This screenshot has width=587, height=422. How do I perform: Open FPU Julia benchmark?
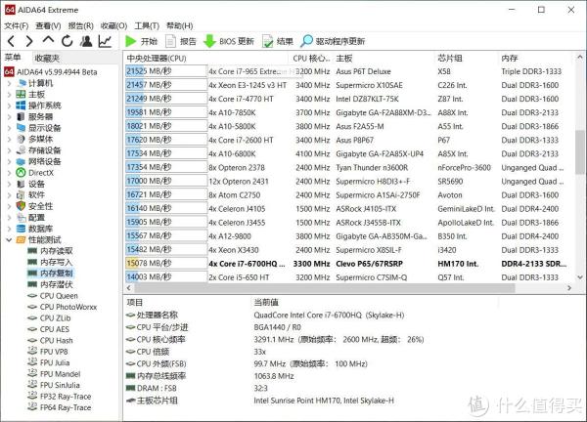49,362
